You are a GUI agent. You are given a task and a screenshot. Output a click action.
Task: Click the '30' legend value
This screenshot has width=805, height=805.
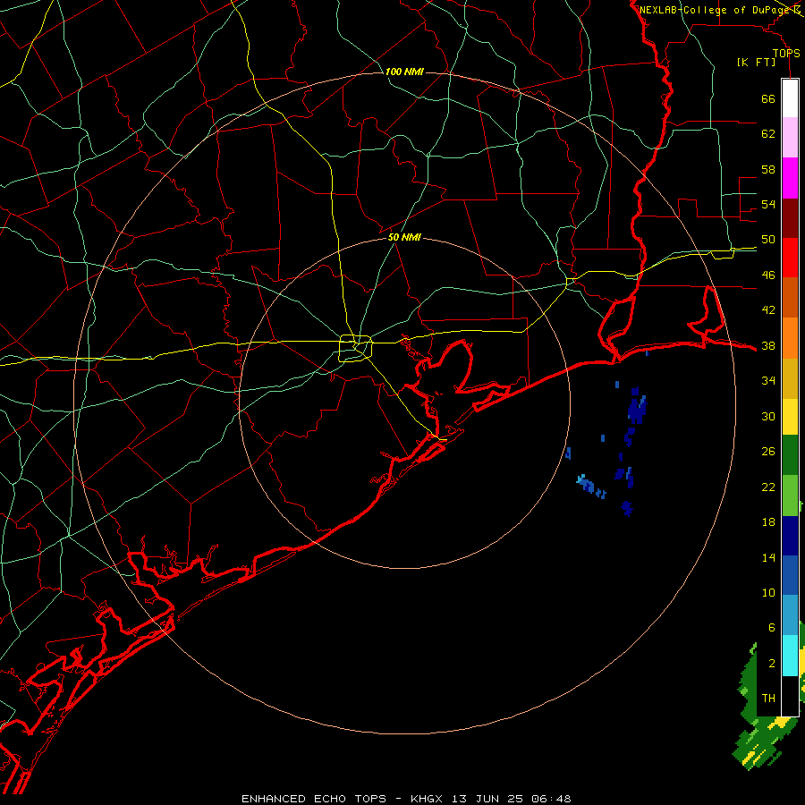(x=768, y=416)
